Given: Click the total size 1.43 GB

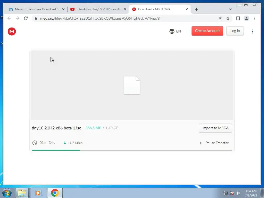Looking at the screenshot, I should click(112, 128).
